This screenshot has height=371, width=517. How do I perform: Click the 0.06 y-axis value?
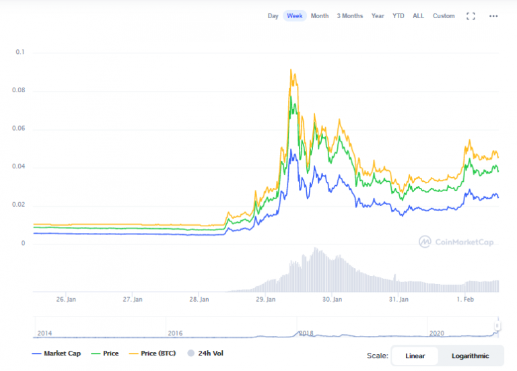click(18, 129)
